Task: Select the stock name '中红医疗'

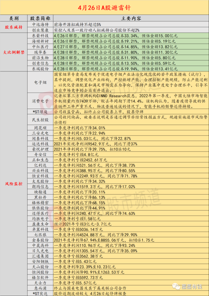Action: (x=40, y=47)
